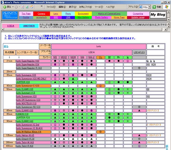The width and height of the screenshot is (171, 150).
Task: Open the ツール(T) menu
Action: [x=99, y=7]
